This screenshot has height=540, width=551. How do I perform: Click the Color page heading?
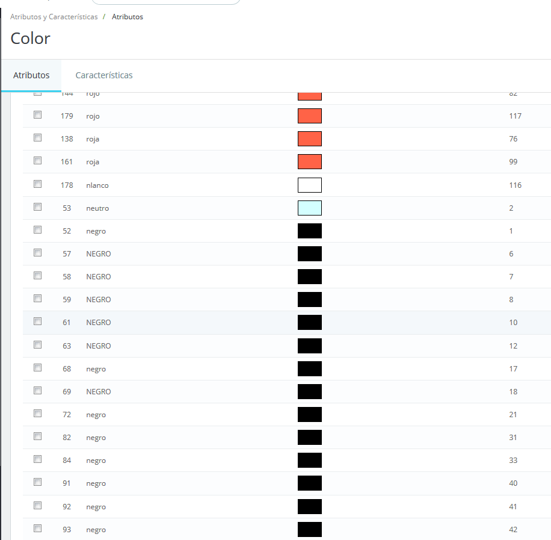tap(31, 39)
